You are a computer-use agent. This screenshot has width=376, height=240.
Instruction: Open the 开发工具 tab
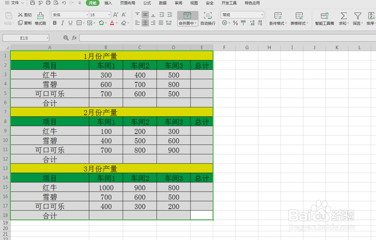(x=229, y=3)
